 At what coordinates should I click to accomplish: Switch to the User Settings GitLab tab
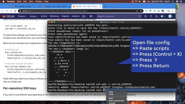pyautogui.click(x=23, y=6)
